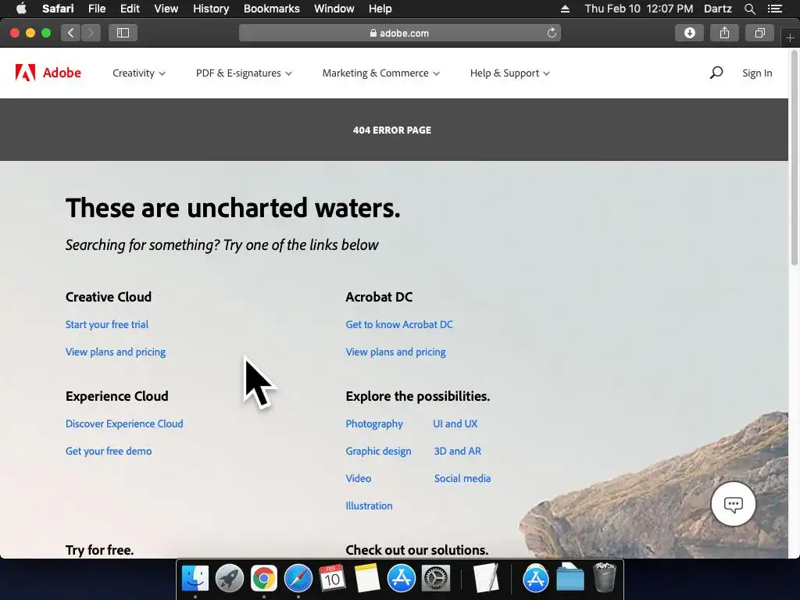
Task: Open the Window menu
Action: click(x=334, y=9)
